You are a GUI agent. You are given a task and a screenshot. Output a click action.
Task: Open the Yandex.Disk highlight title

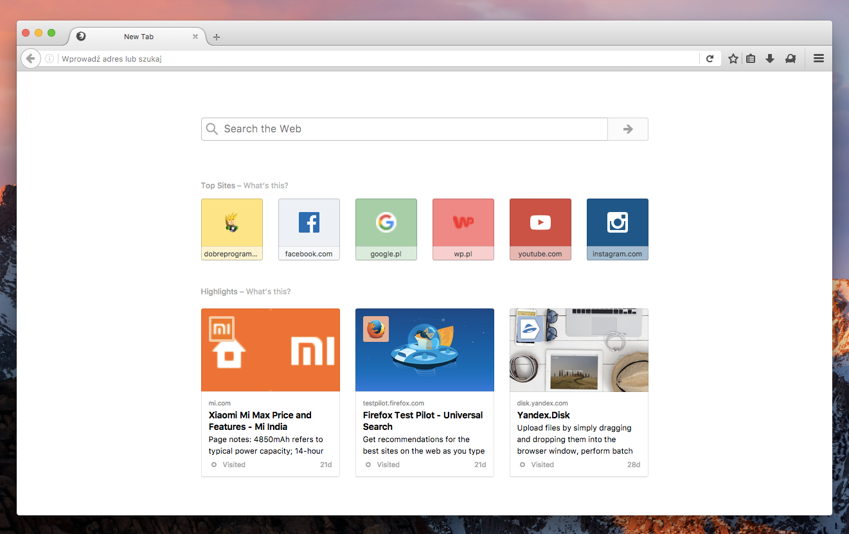(x=544, y=415)
